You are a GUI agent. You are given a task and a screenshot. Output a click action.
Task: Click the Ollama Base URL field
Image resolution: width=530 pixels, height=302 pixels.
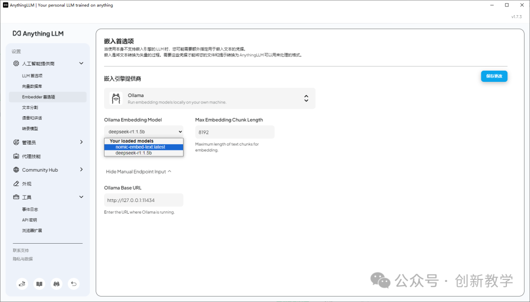coord(144,200)
